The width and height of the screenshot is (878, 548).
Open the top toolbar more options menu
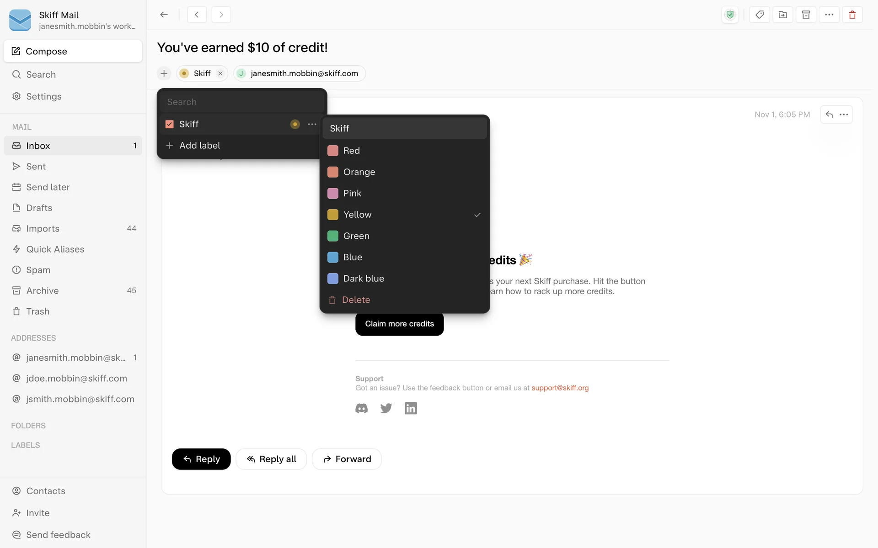click(x=829, y=15)
